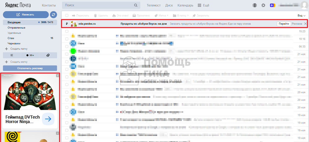Screen dimensions: 309x142
Task: Check the box of the 10:16 email
Action: click(x=67, y=39)
